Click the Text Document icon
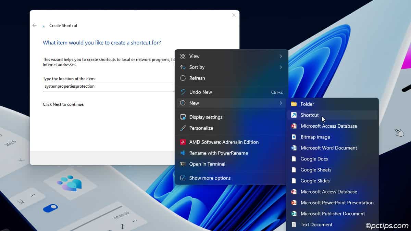 point(294,224)
